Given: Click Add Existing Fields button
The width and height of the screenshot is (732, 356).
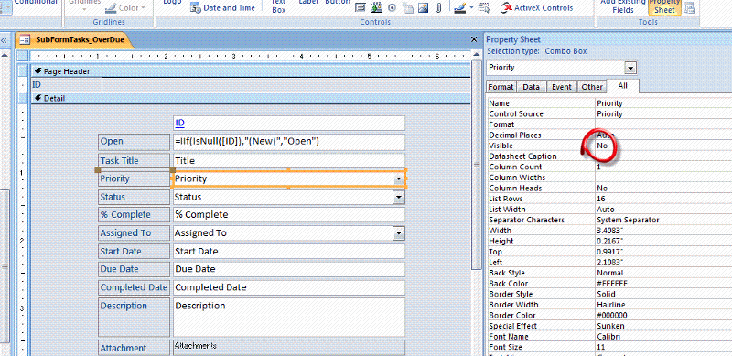Looking at the screenshot, I should point(622,6).
